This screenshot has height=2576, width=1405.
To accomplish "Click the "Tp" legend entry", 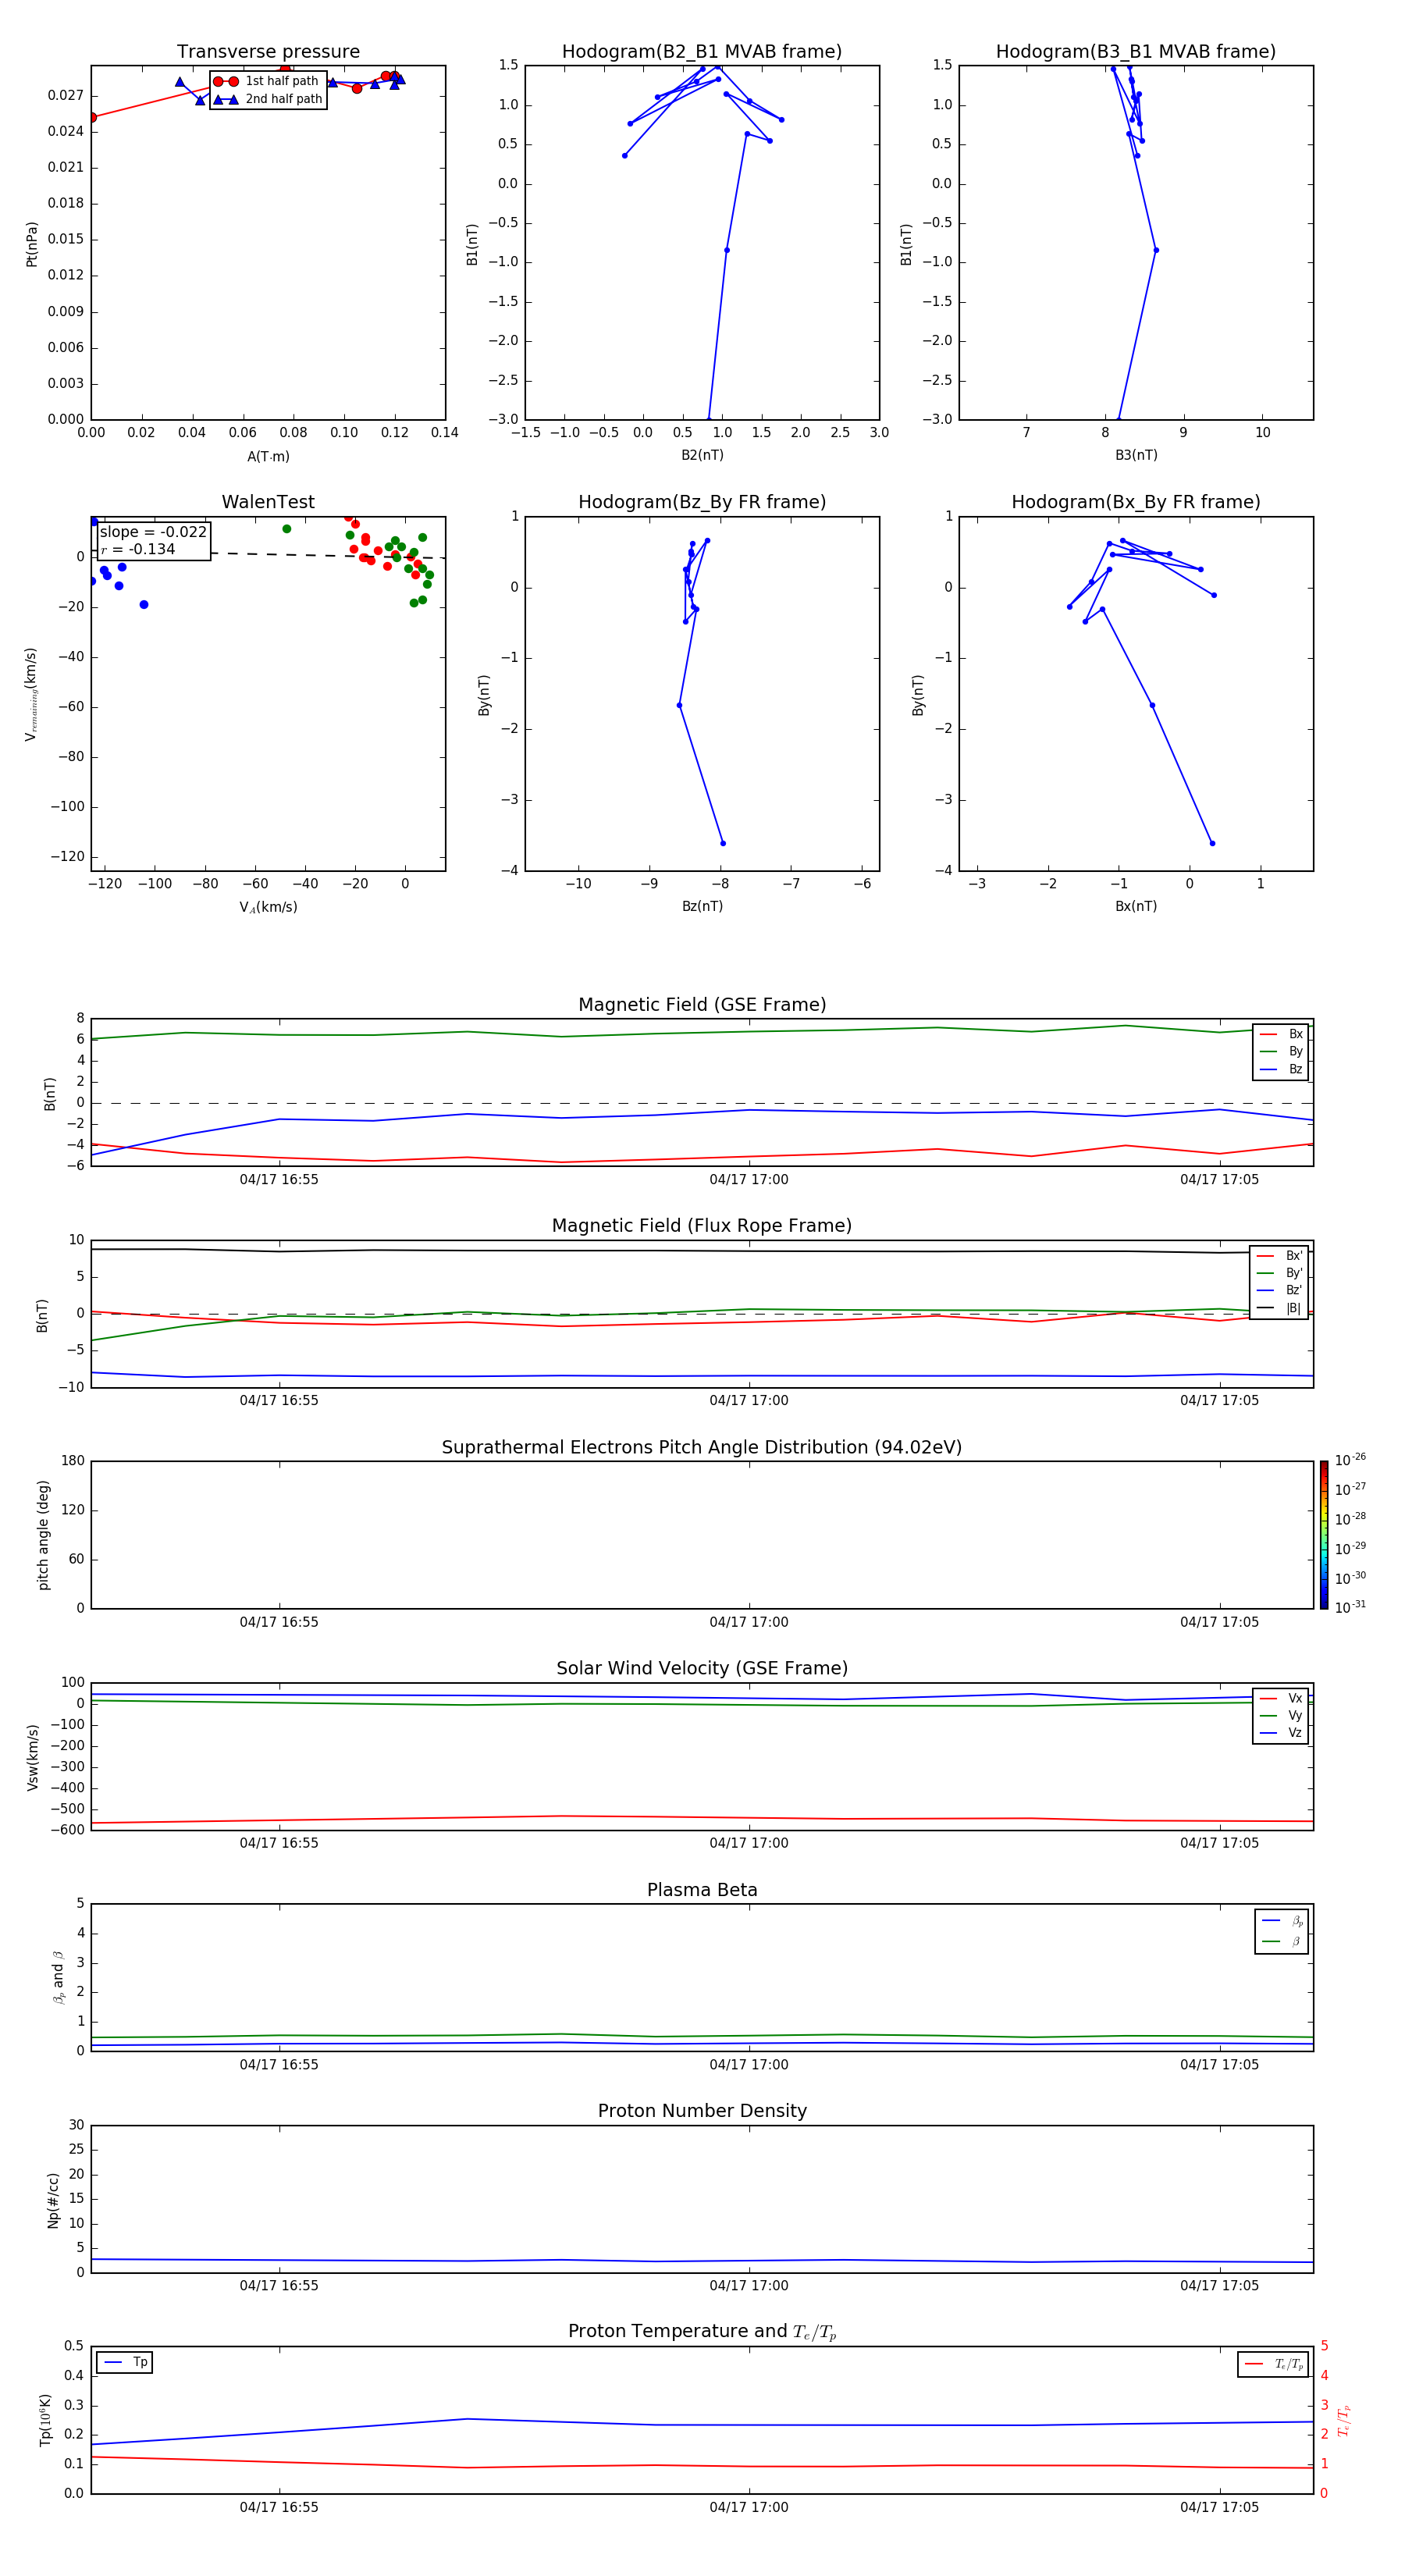I will coord(125,2362).
